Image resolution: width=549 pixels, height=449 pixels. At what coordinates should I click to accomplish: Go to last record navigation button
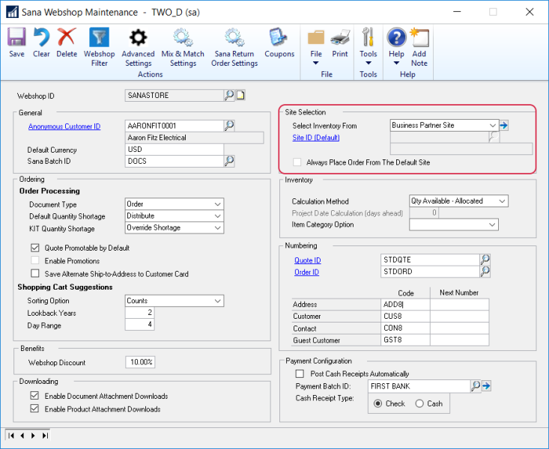tap(45, 436)
